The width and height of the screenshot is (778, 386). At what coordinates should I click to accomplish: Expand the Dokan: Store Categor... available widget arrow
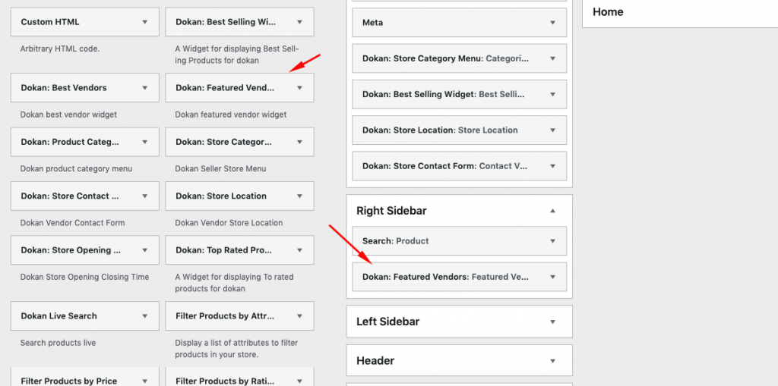tap(299, 142)
